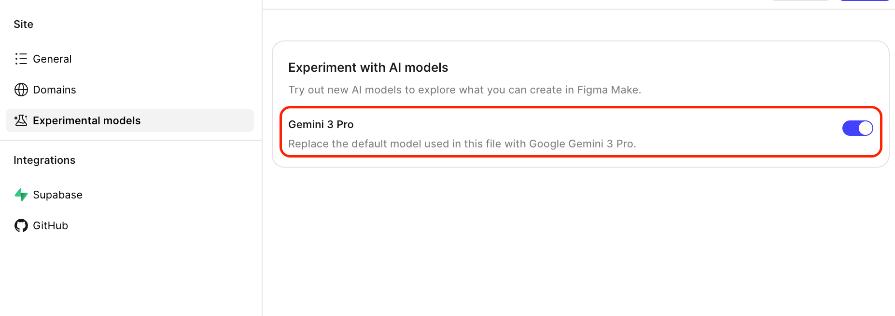Screen dimensions: 895x316
Task: Click "Google Gemini 3 Pro" in the description
Action: click(x=581, y=144)
